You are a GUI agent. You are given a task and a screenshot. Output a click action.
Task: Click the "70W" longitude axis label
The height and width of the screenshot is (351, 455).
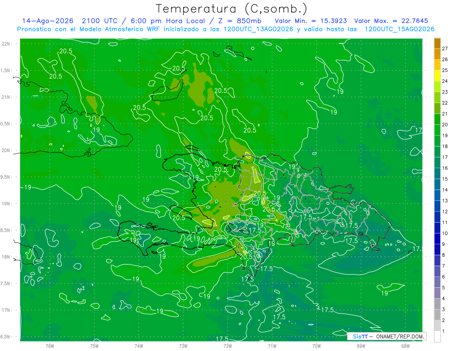317,346
